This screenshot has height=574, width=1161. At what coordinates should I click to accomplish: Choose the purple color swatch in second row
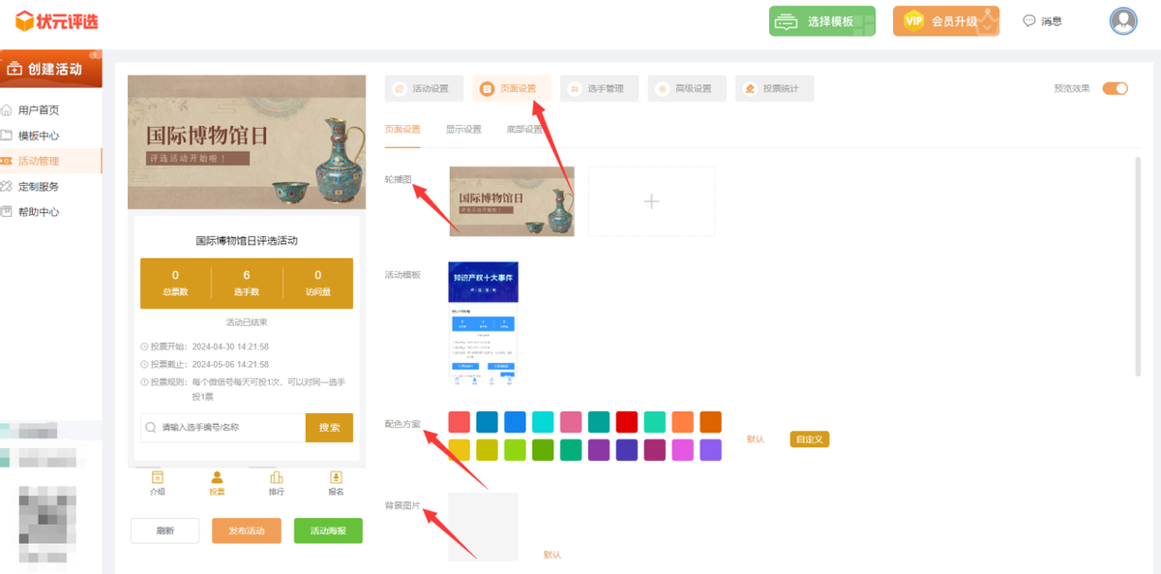coord(599,450)
